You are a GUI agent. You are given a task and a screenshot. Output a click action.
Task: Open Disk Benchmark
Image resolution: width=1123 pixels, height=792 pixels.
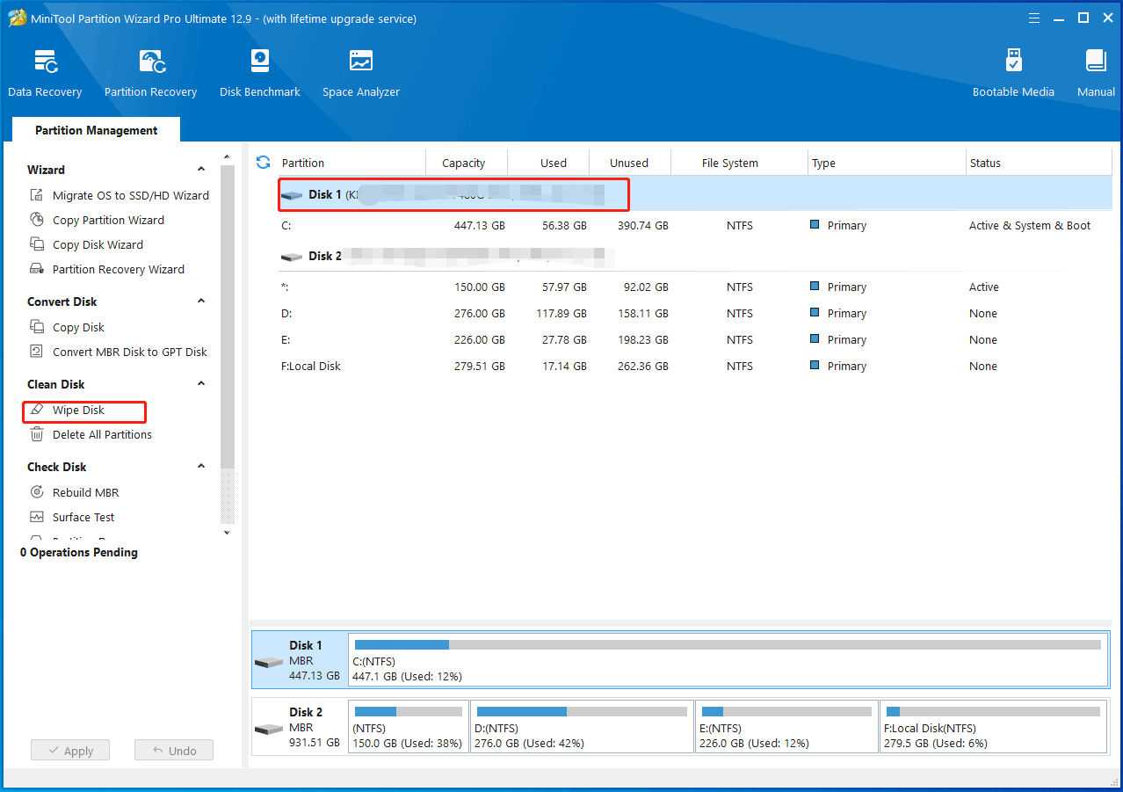(260, 74)
